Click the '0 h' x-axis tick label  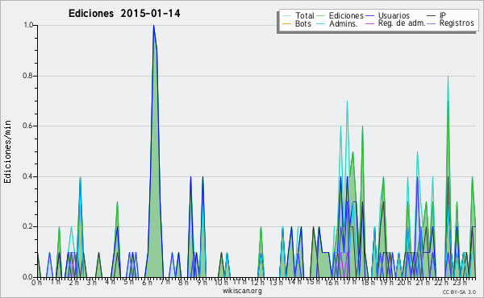(x=36, y=283)
